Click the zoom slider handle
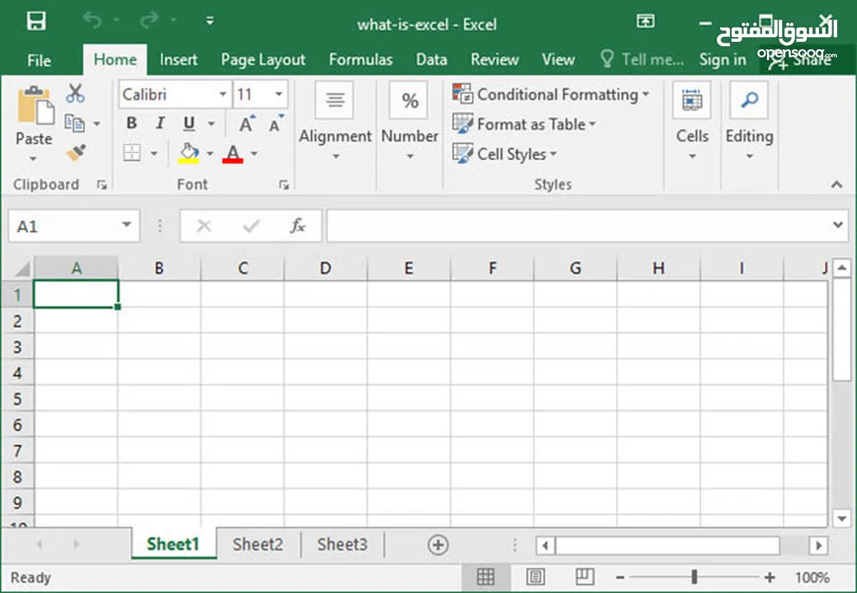The image size is (857, 593). pos(695,577)
